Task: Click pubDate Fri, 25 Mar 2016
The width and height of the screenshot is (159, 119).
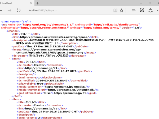Action: tap(54, 71)
